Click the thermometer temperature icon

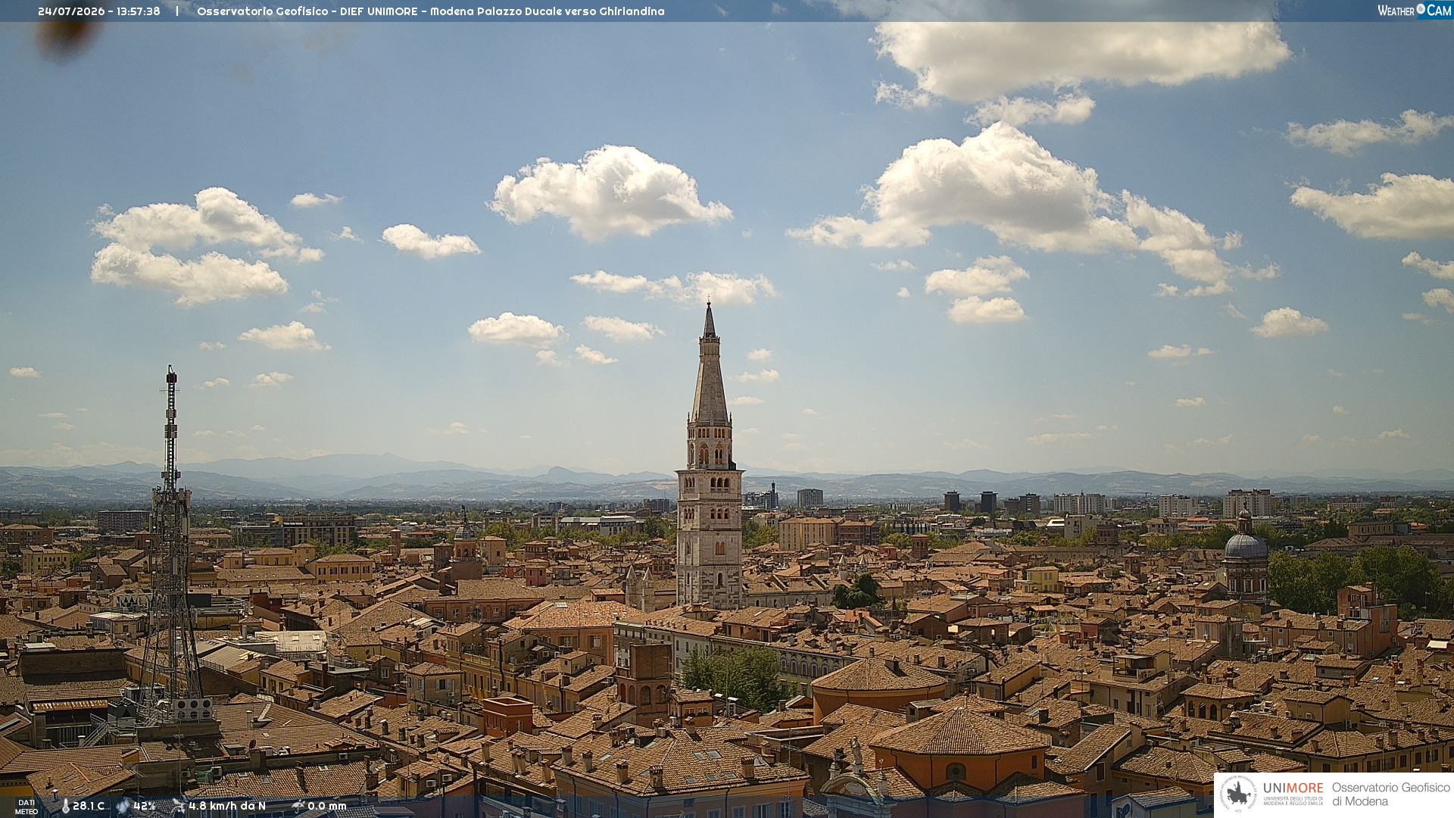(x=66, y=806)
